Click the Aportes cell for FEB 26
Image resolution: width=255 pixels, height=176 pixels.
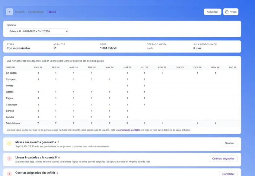56,117
